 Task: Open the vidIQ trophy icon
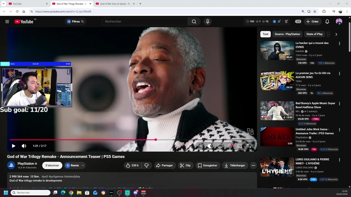[286, 22]
